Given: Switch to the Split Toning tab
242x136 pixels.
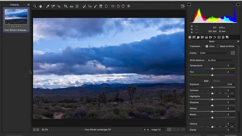Looking at the screenshot, I should click(206, 37).
